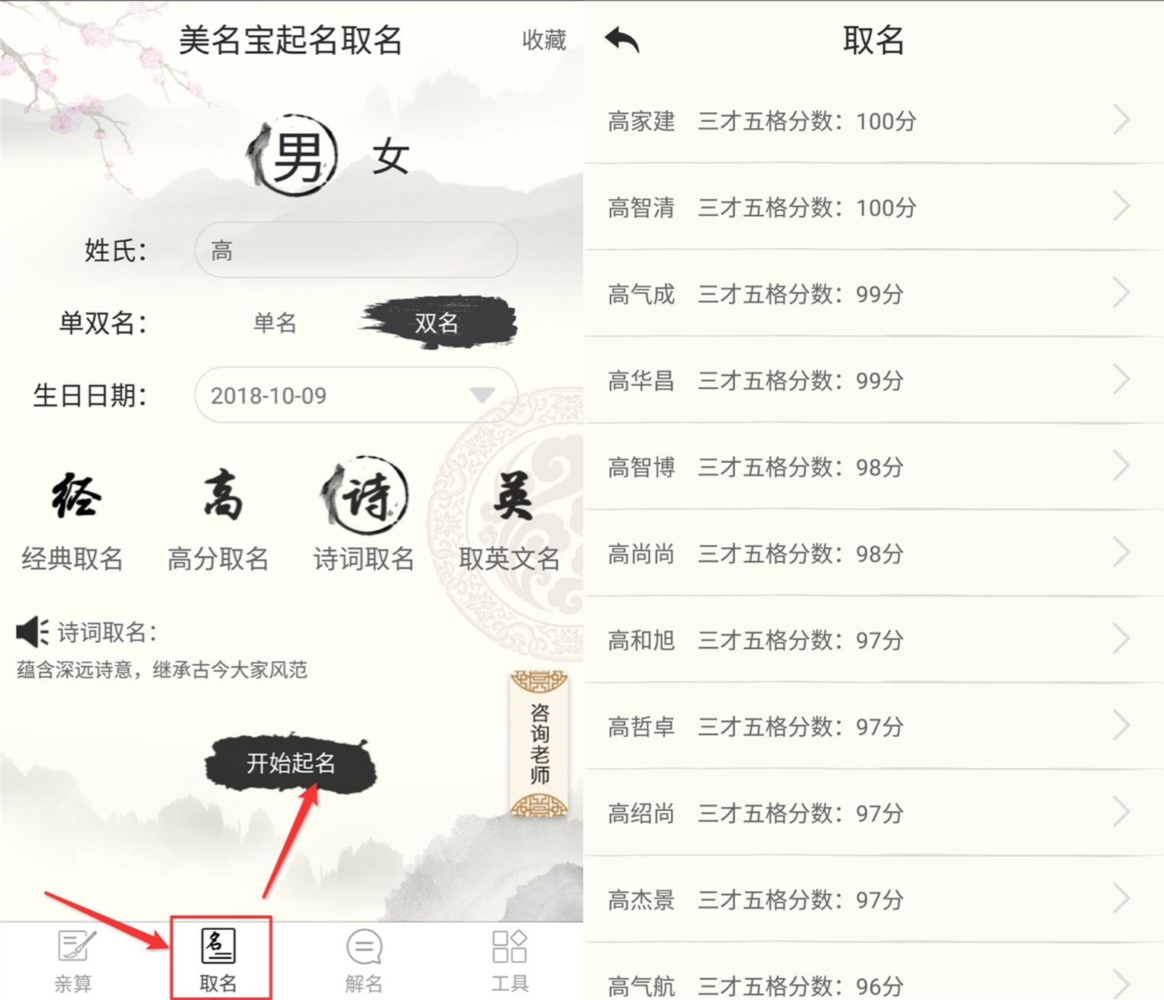Choose 单名 option
1164x1000 pixels.
(275, 323)
